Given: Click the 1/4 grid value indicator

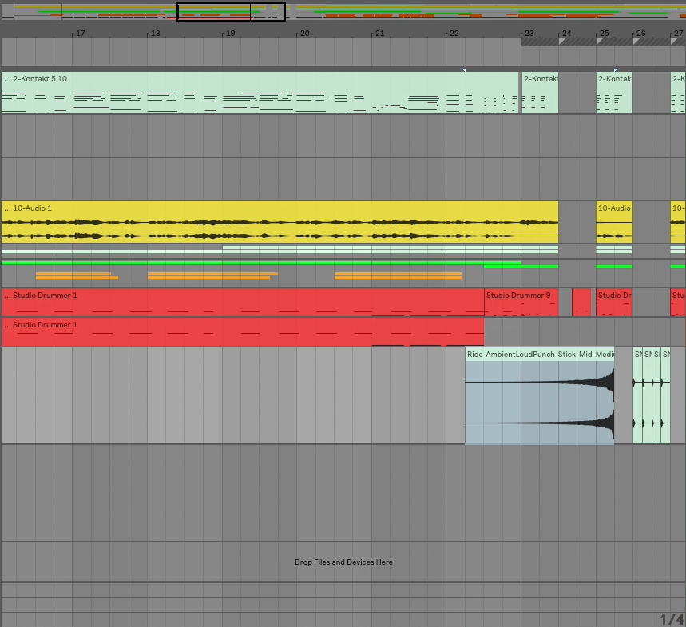Looking at the screenshot, I should click(x=671, y=617).
